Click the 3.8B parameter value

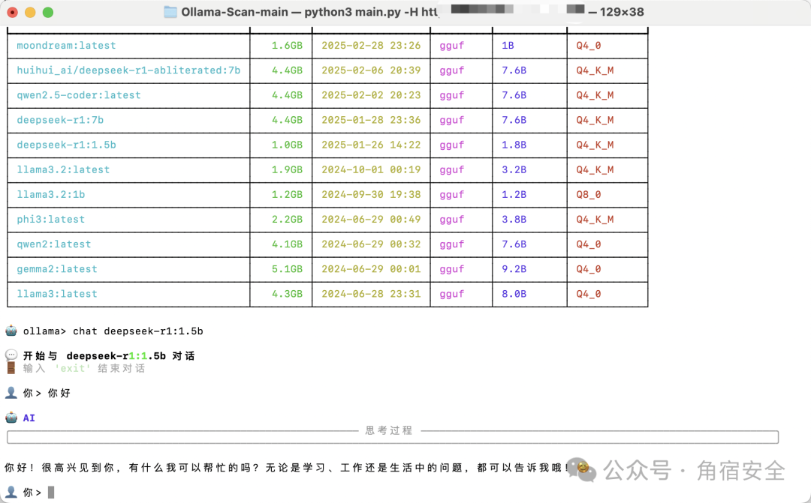(514, 219)
